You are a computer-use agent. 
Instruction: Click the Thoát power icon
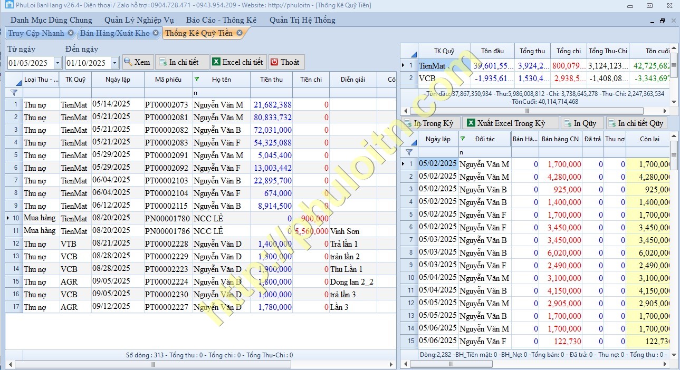coord(274,62)
